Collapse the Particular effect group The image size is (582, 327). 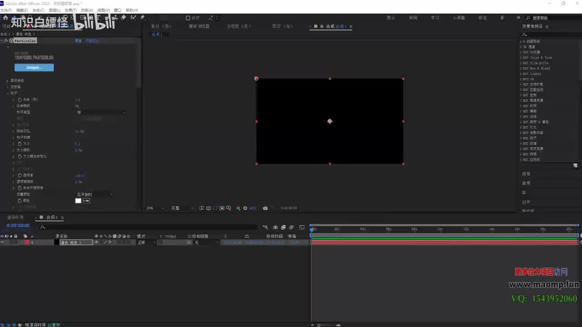coord(2,41)
